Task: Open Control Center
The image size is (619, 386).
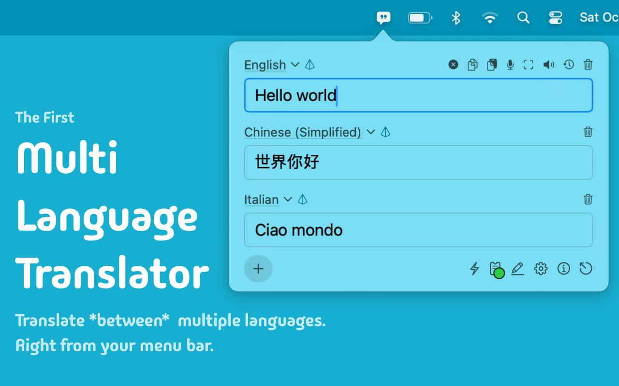Action: (556, 18)
